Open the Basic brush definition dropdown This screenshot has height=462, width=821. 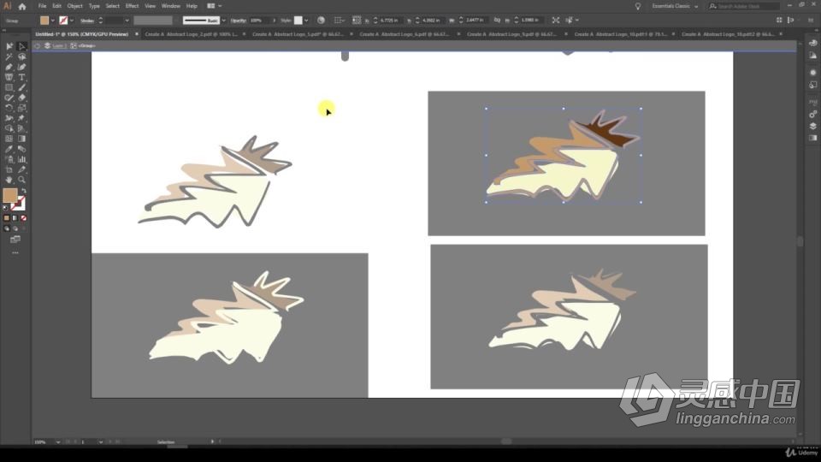[x=223, y=21]
